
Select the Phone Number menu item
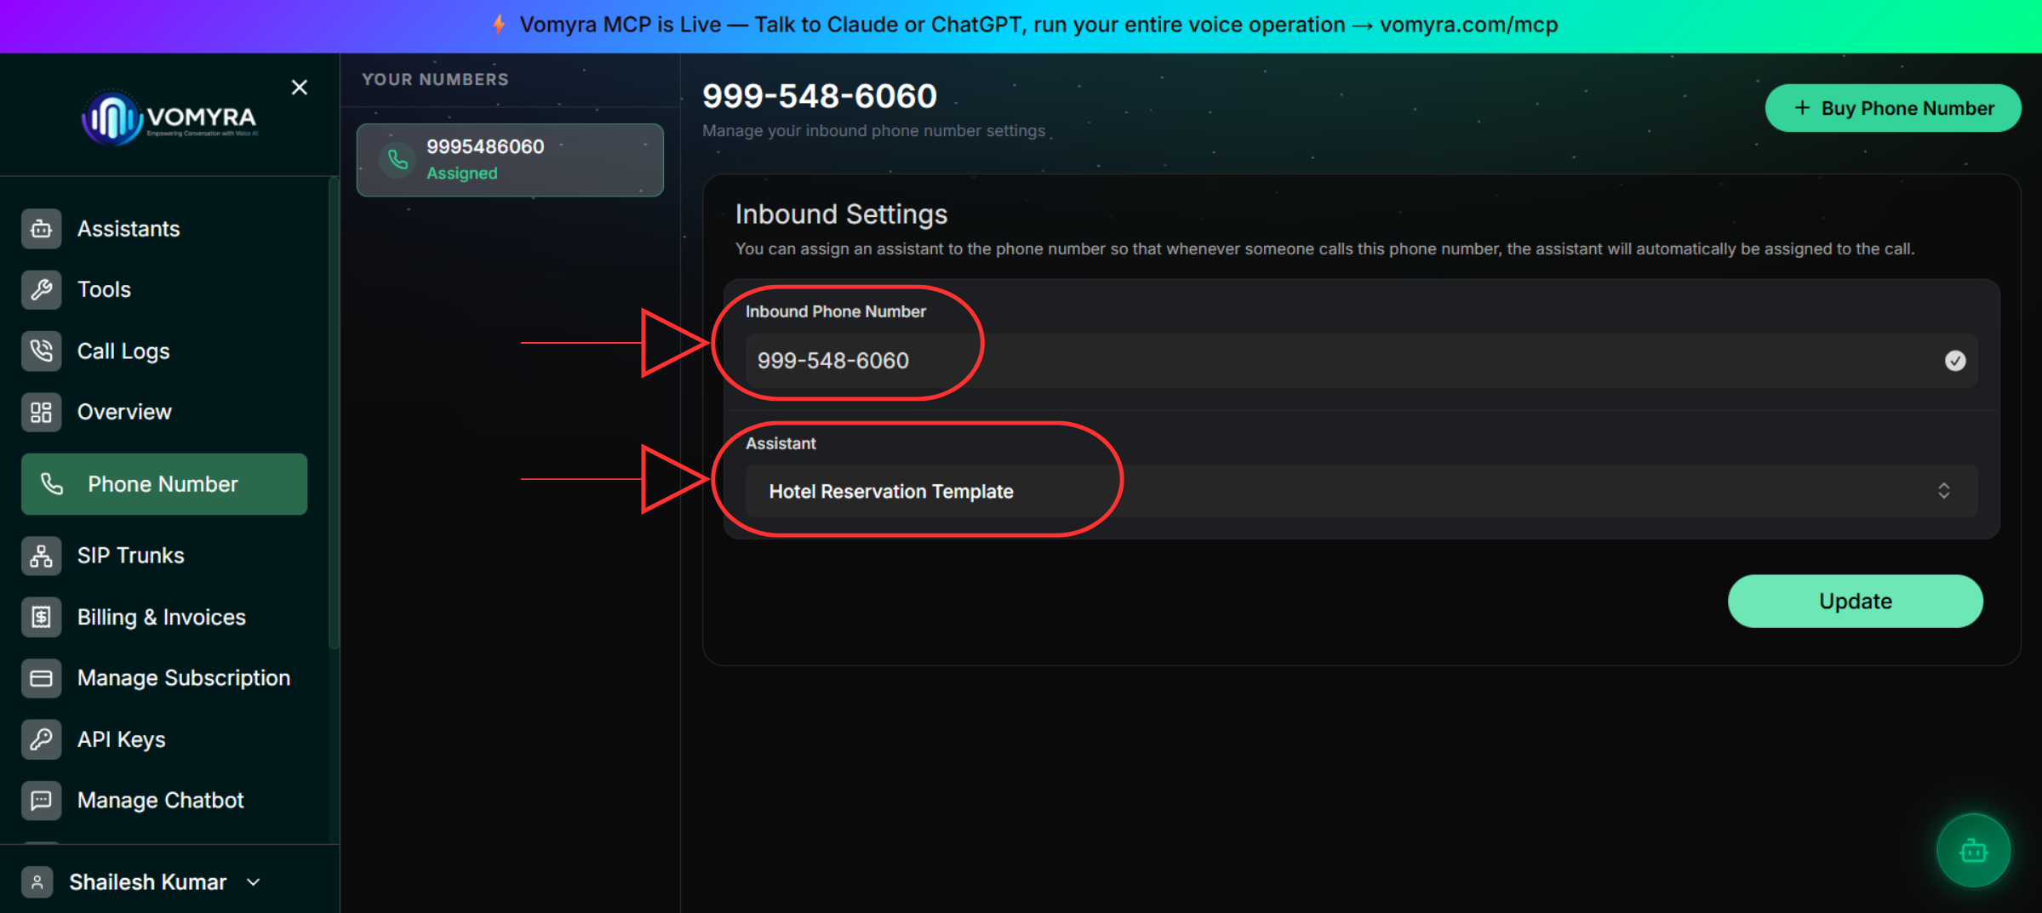coord(164,484)
